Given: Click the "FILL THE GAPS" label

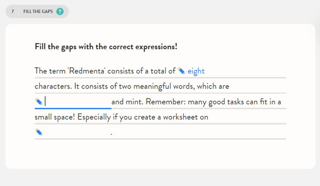Looking at the screenshot, I should pos(38,12).
